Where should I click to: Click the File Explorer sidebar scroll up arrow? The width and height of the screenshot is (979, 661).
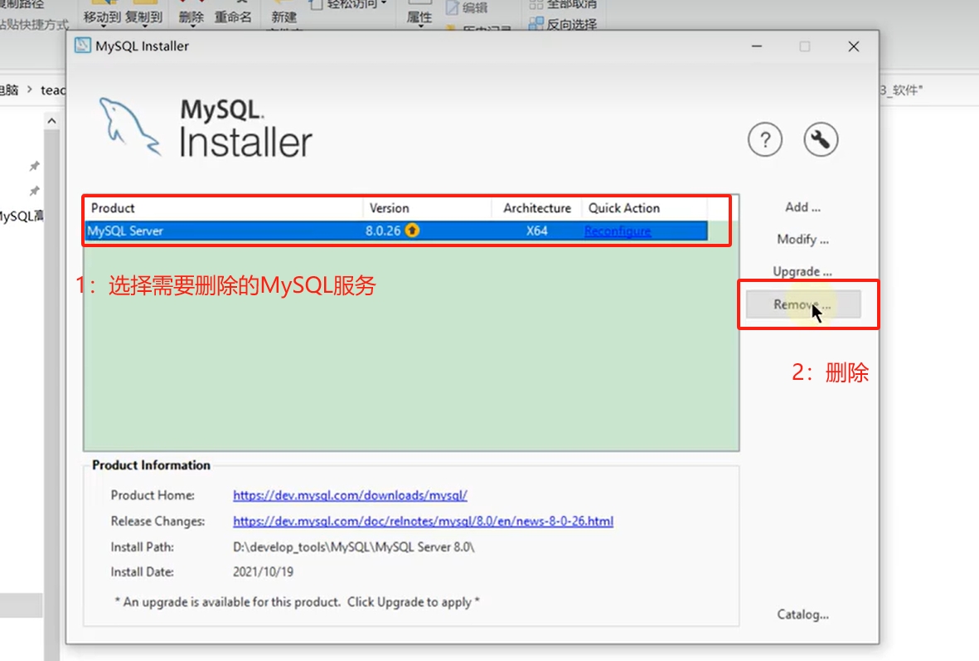(52, 120)
